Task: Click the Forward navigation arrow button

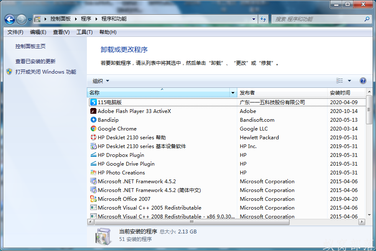Action: [x=21, y=20]
